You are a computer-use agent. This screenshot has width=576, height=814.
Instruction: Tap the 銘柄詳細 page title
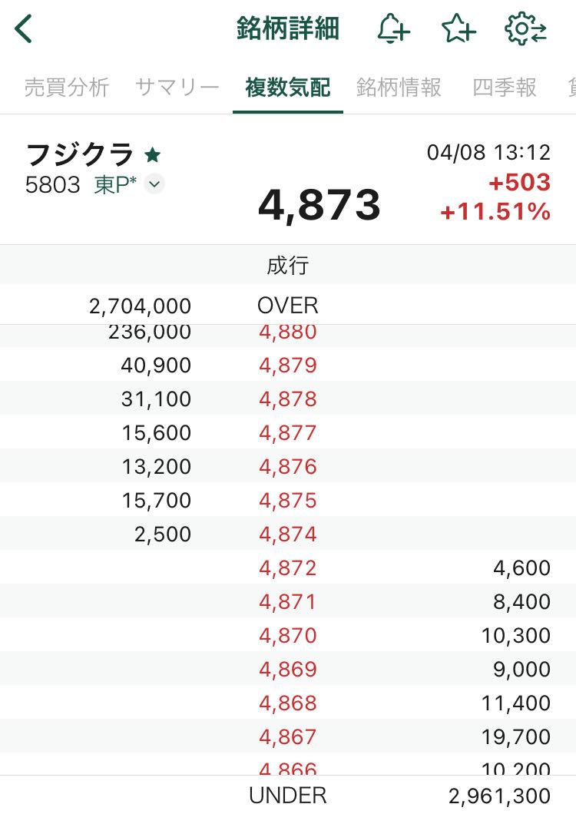[x=288, y=29]
